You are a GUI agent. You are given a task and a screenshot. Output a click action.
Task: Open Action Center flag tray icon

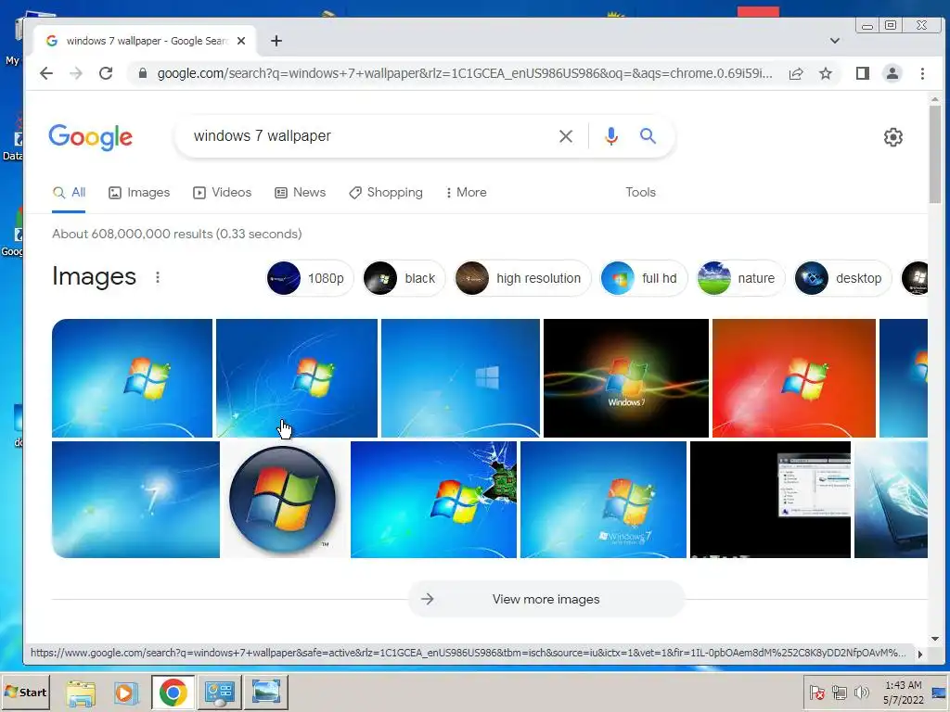[816, 692]
